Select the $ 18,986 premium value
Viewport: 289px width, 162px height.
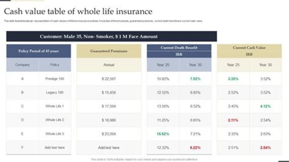(109, 120)
